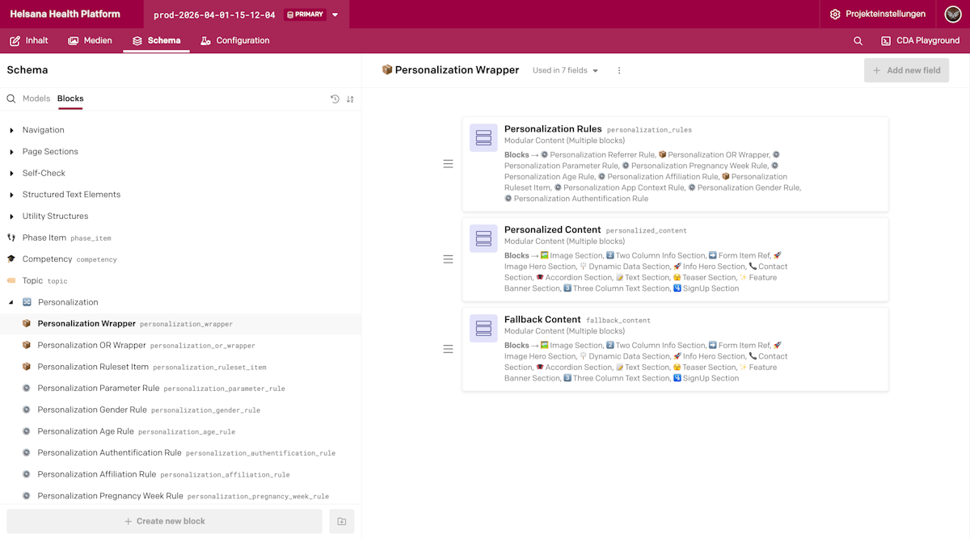This screenshot has width=970, height=538.
Task: Go to the Inhalt tab
Action: click(29, 40)
